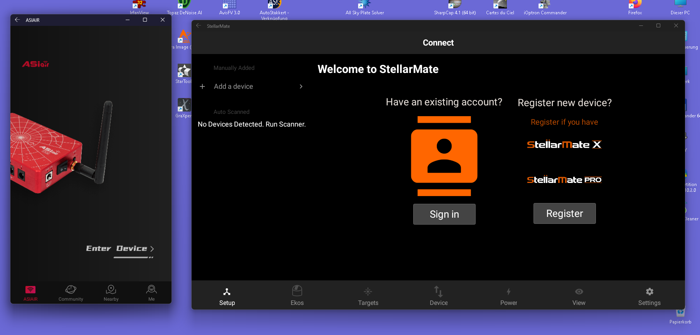Screen dimensions: 700x335
Task: Open the Power tab
Action: coord(509,296)
